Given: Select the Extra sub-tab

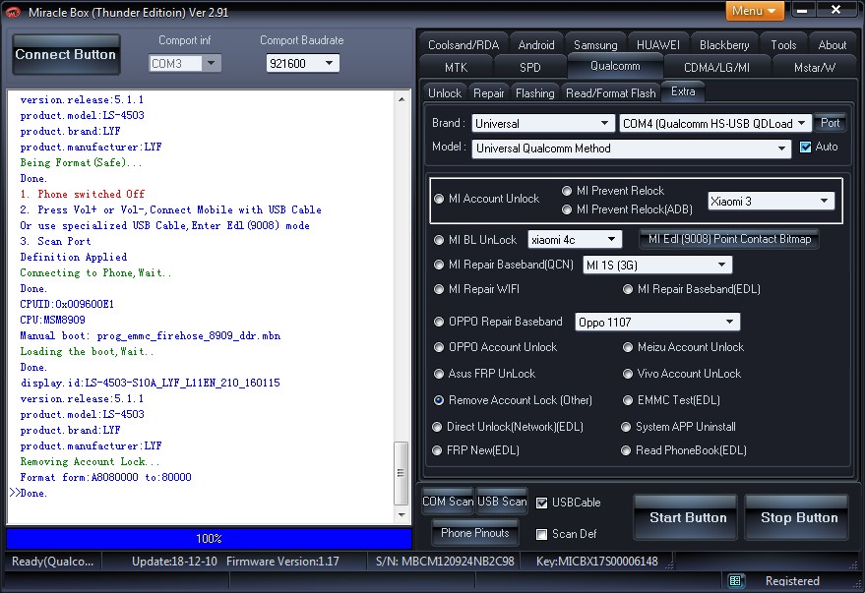Looking at the screenshot, I should click(683, 91).
